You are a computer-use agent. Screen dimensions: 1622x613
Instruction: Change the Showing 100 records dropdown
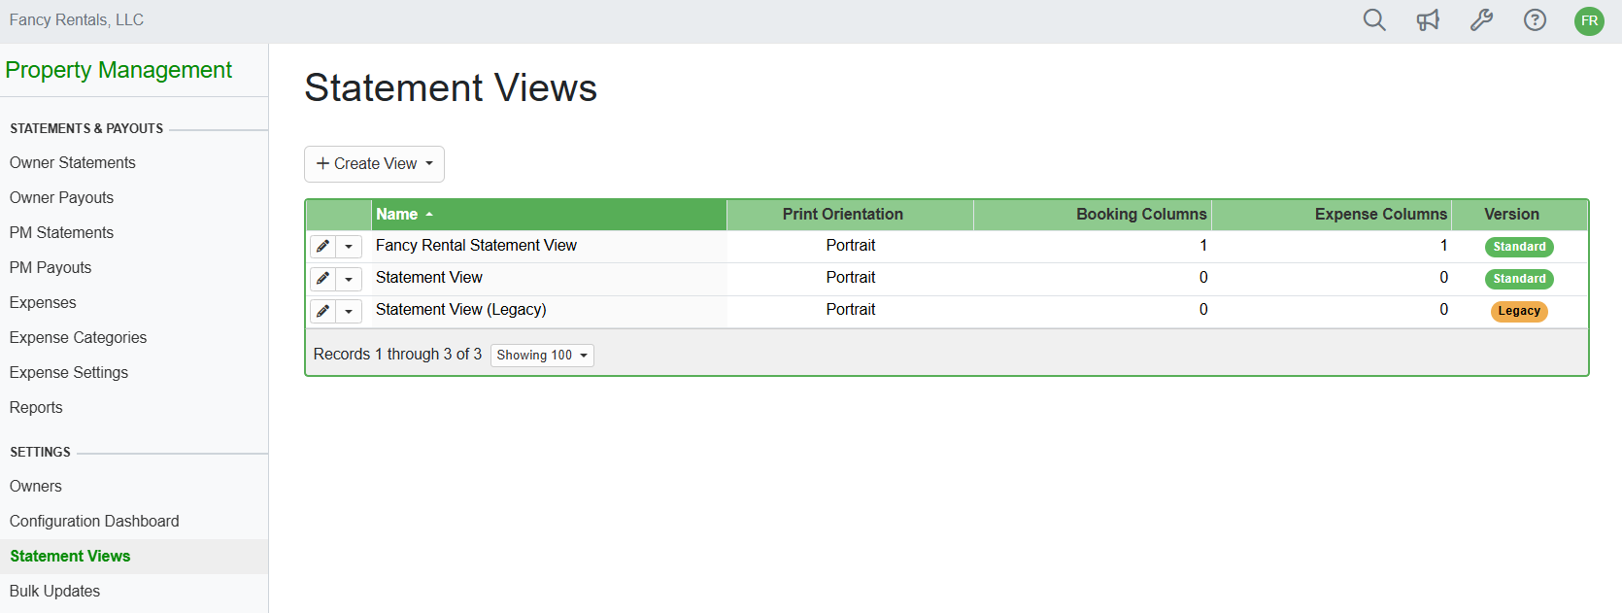(542, 356)
